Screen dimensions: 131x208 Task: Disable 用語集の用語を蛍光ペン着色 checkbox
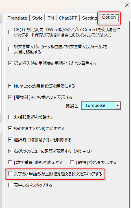pyautogui.click(x=10, y=63)
